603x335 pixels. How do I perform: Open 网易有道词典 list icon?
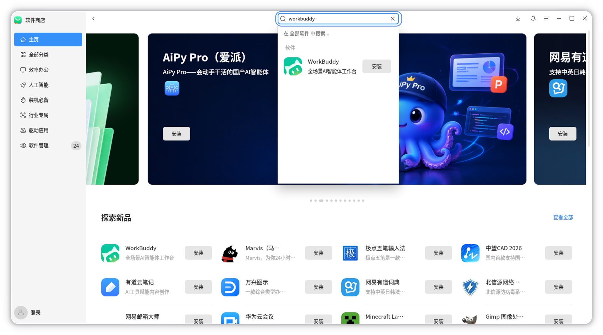[x=350, y=287]
